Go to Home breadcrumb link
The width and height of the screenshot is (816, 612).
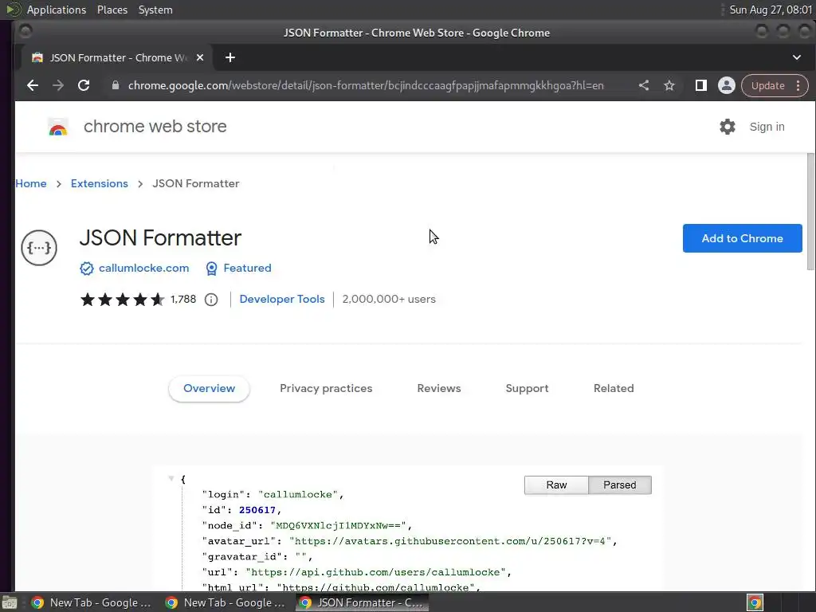(x=31, y=184)
